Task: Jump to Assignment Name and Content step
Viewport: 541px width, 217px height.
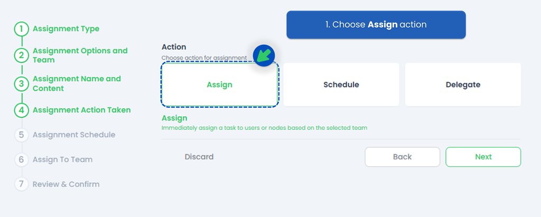Action: [77, 84]
